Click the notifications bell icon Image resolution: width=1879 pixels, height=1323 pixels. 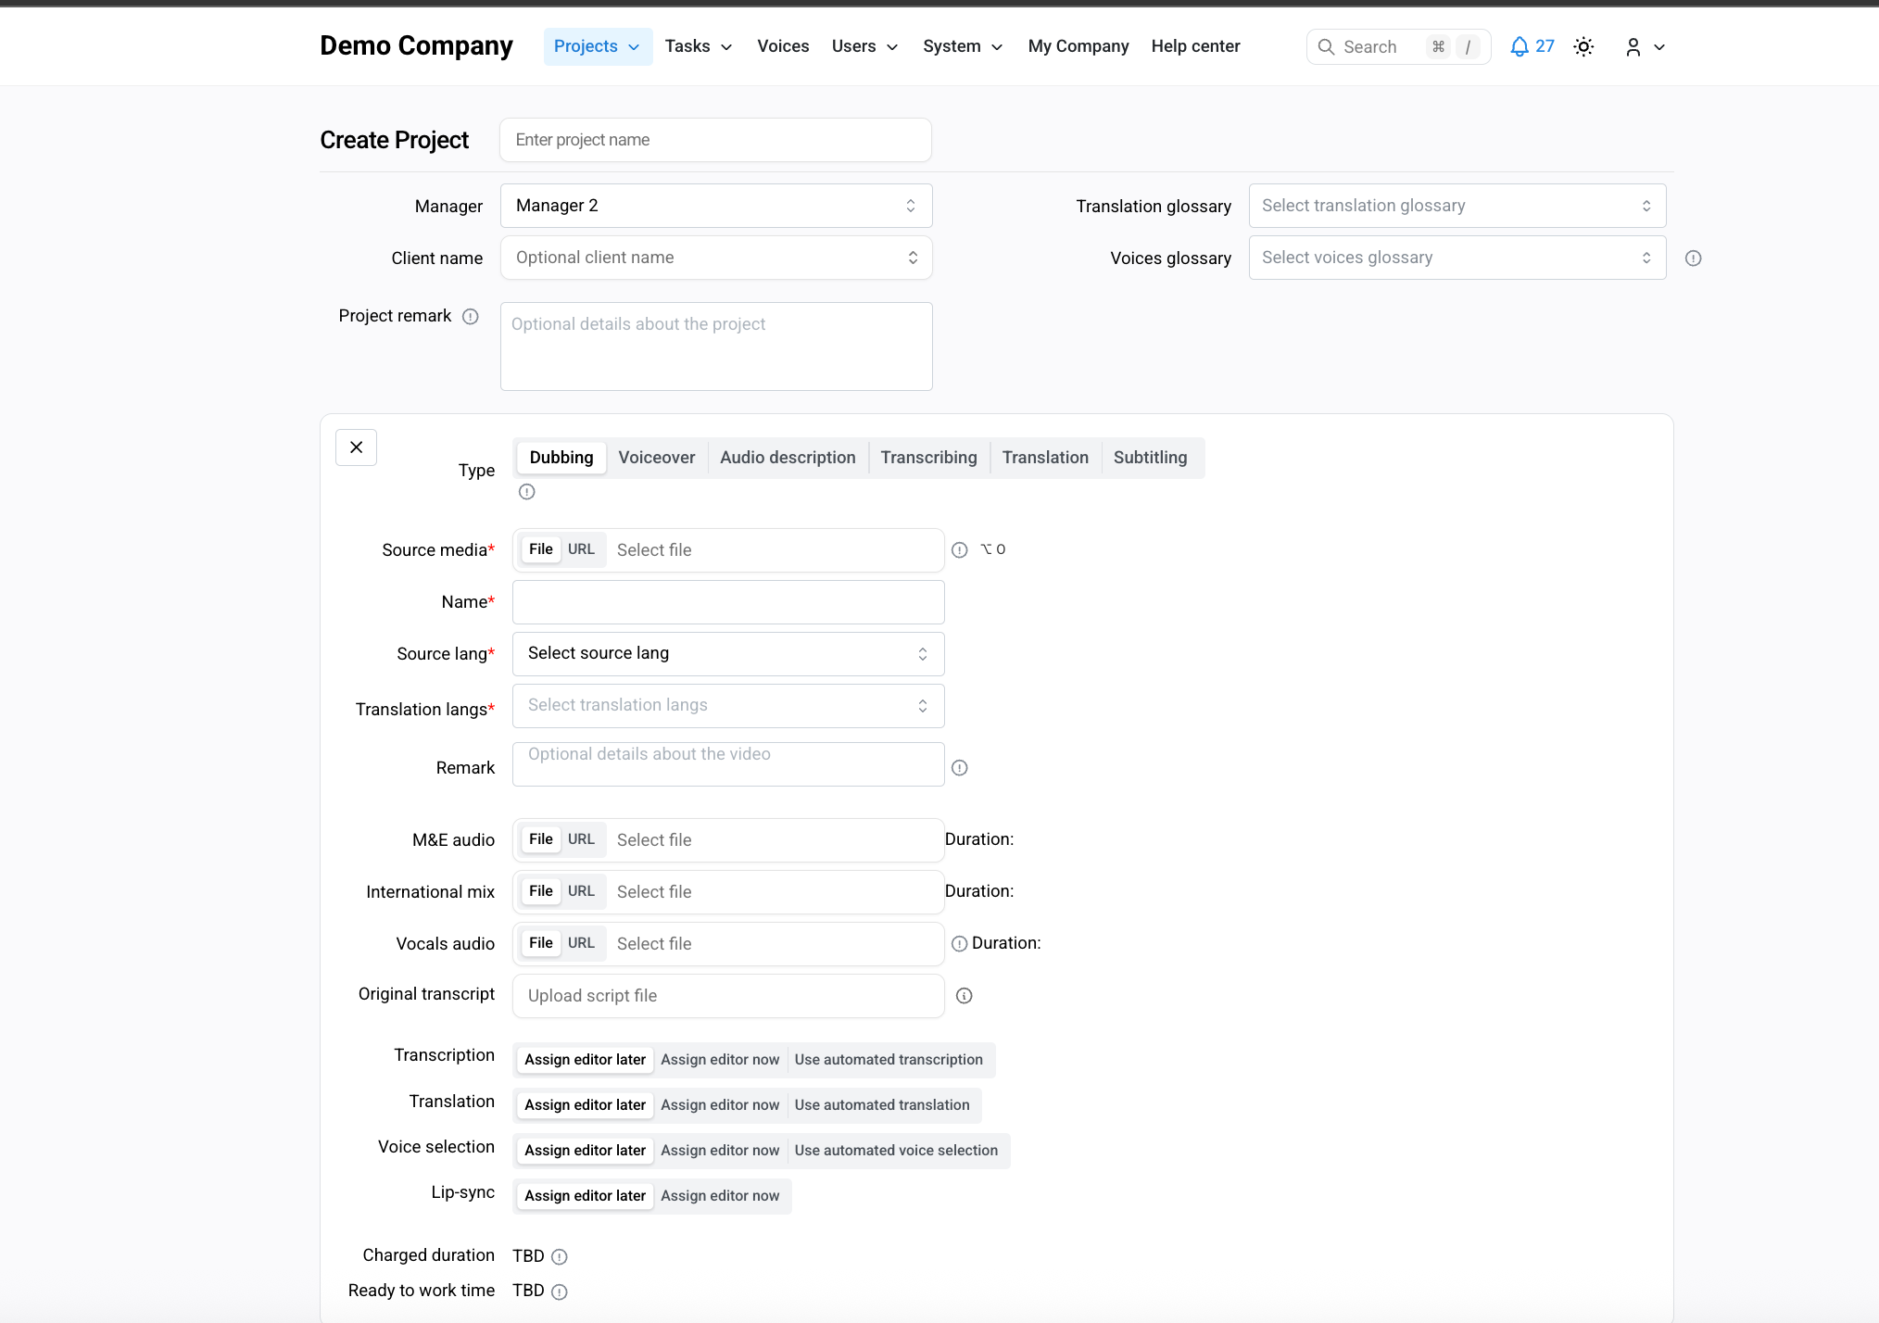click(1519, 46)
